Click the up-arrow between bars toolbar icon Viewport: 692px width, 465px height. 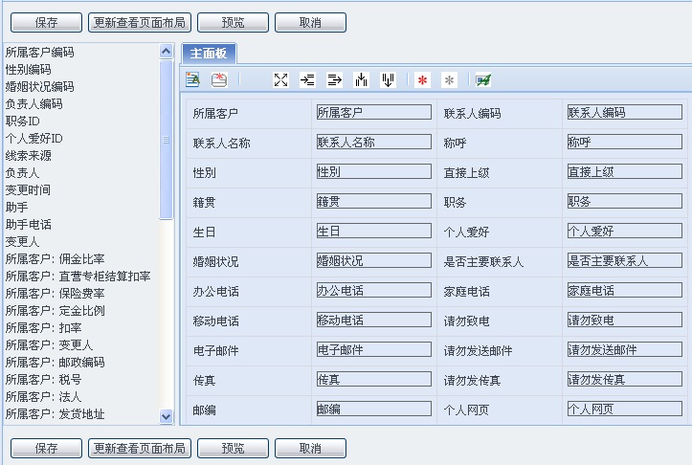(x=361, y=80)
